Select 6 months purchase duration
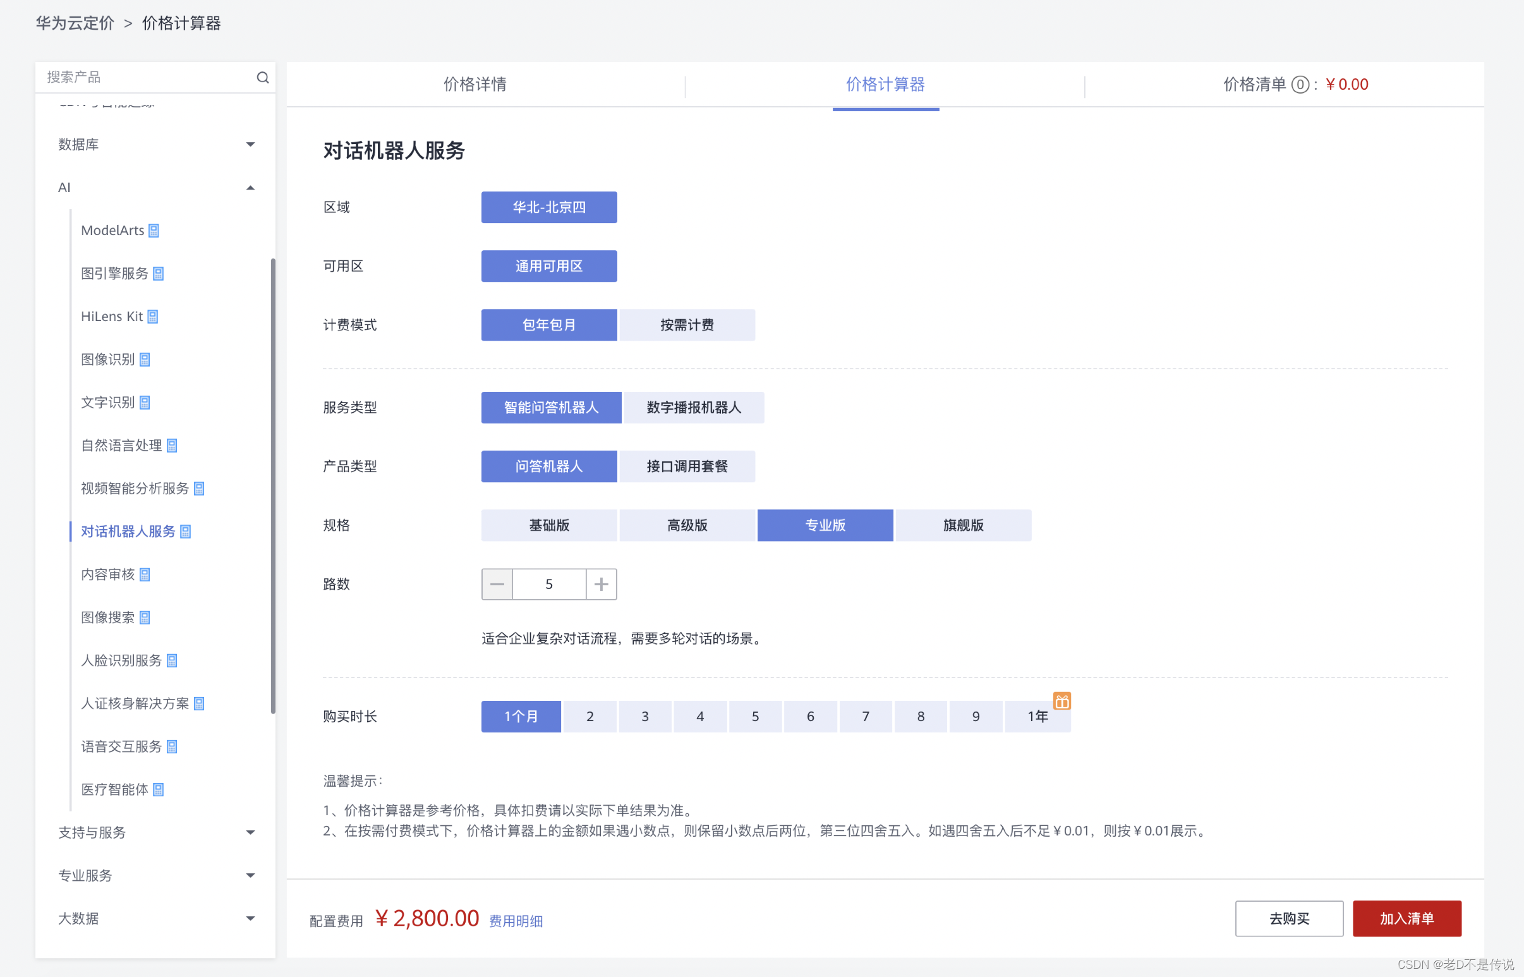1524x977 pixels. coord(811,717)
